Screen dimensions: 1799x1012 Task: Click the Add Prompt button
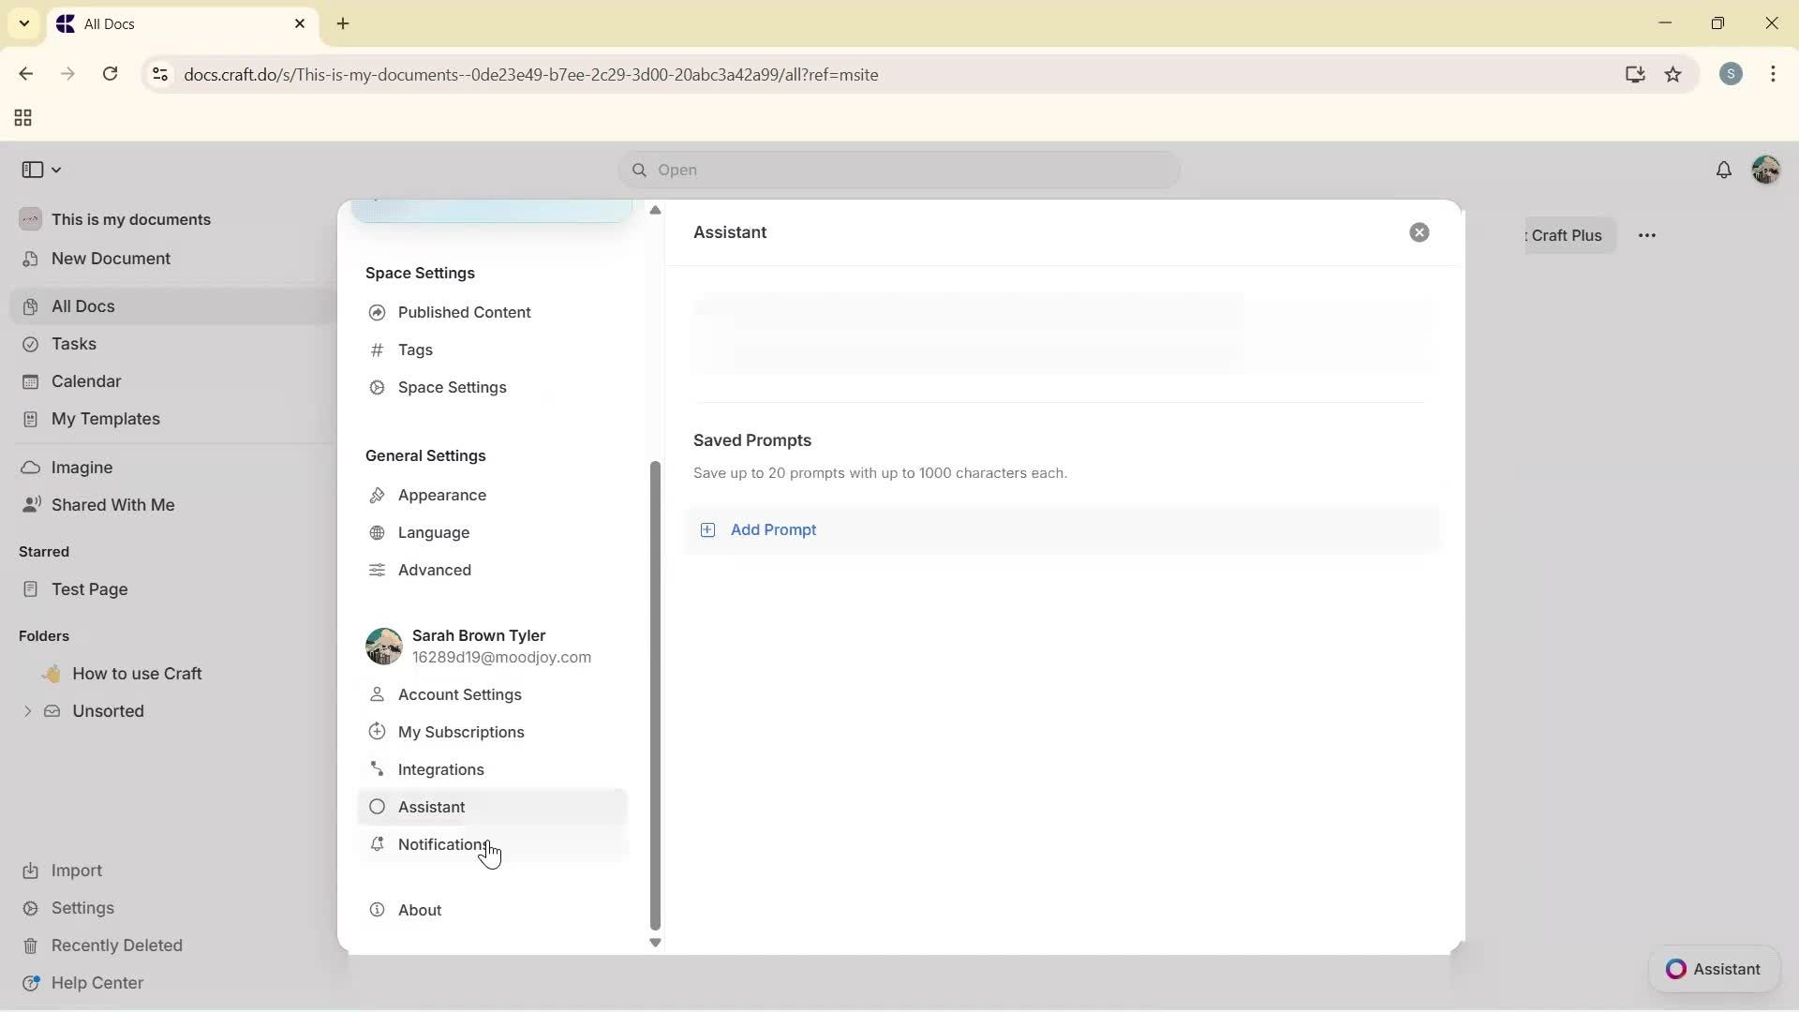pos(774,529)
